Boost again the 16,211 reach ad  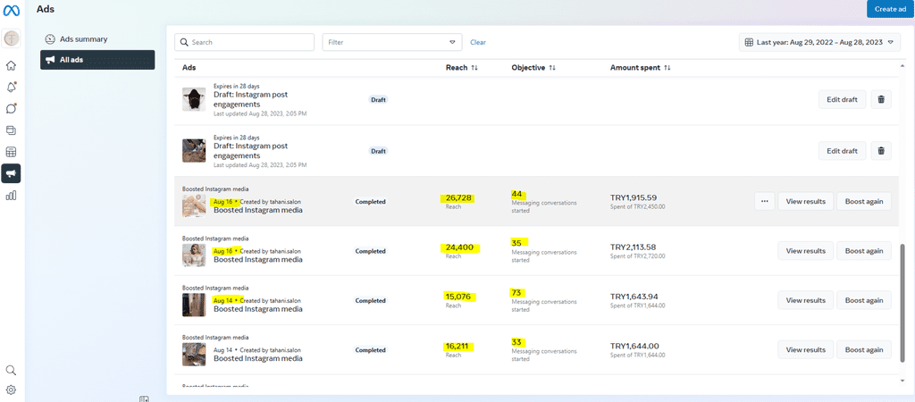(x=864, y=349)
